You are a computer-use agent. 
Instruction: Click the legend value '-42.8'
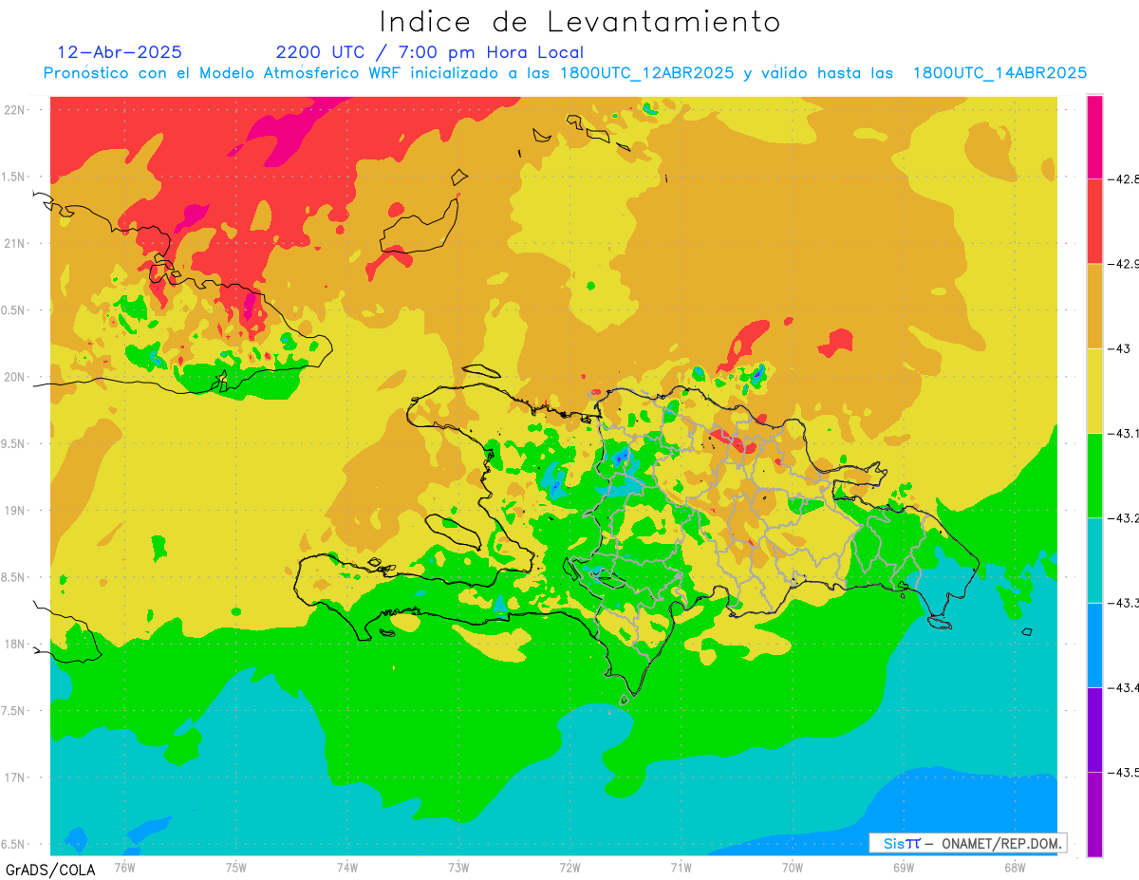point(1122,178)
